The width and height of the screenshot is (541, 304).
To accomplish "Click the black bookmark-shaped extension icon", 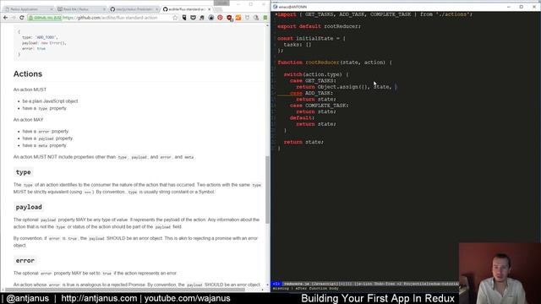I will 184,18.
